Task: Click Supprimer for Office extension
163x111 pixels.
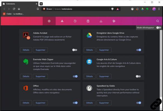Action: point(40,103)
